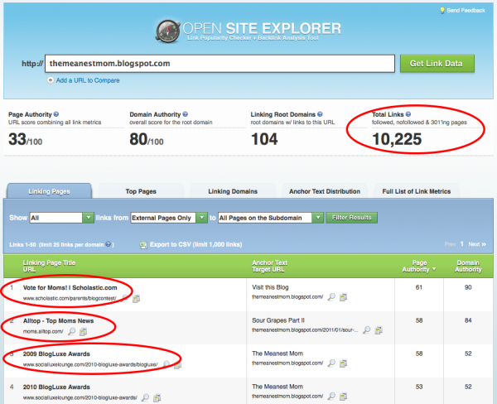Click help icon next to links per domain
Viewport: 497px width, 404px height.
coord(108,244)
